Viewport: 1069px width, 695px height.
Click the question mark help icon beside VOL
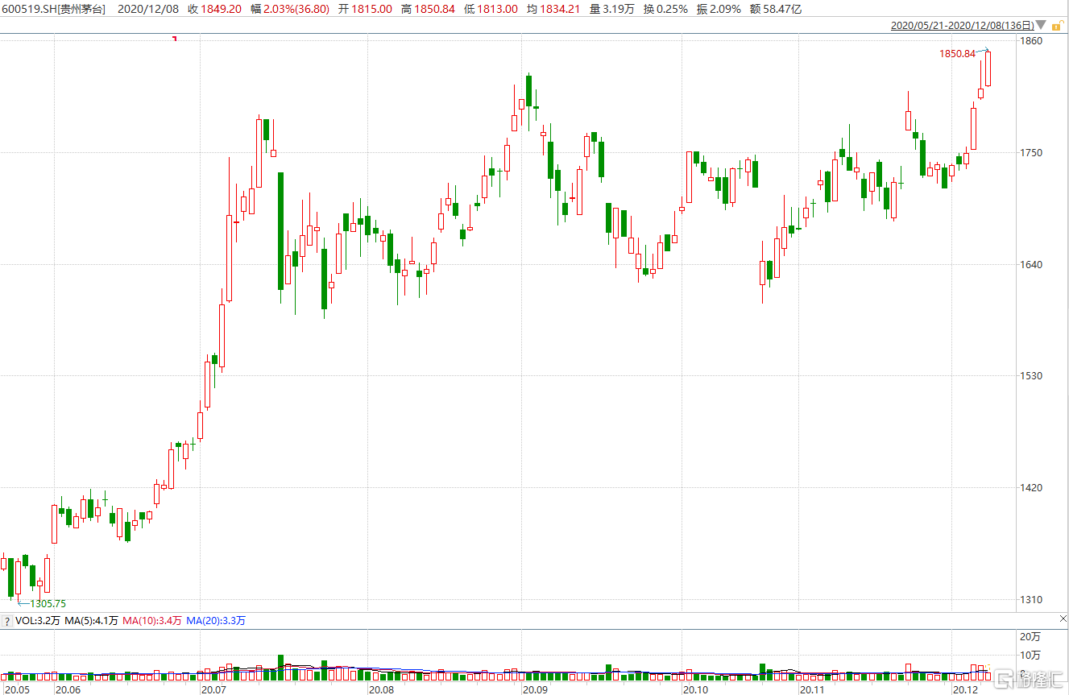pos(6,621)
